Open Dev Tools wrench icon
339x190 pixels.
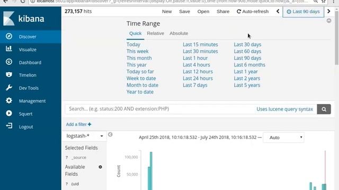pos(9,88)
